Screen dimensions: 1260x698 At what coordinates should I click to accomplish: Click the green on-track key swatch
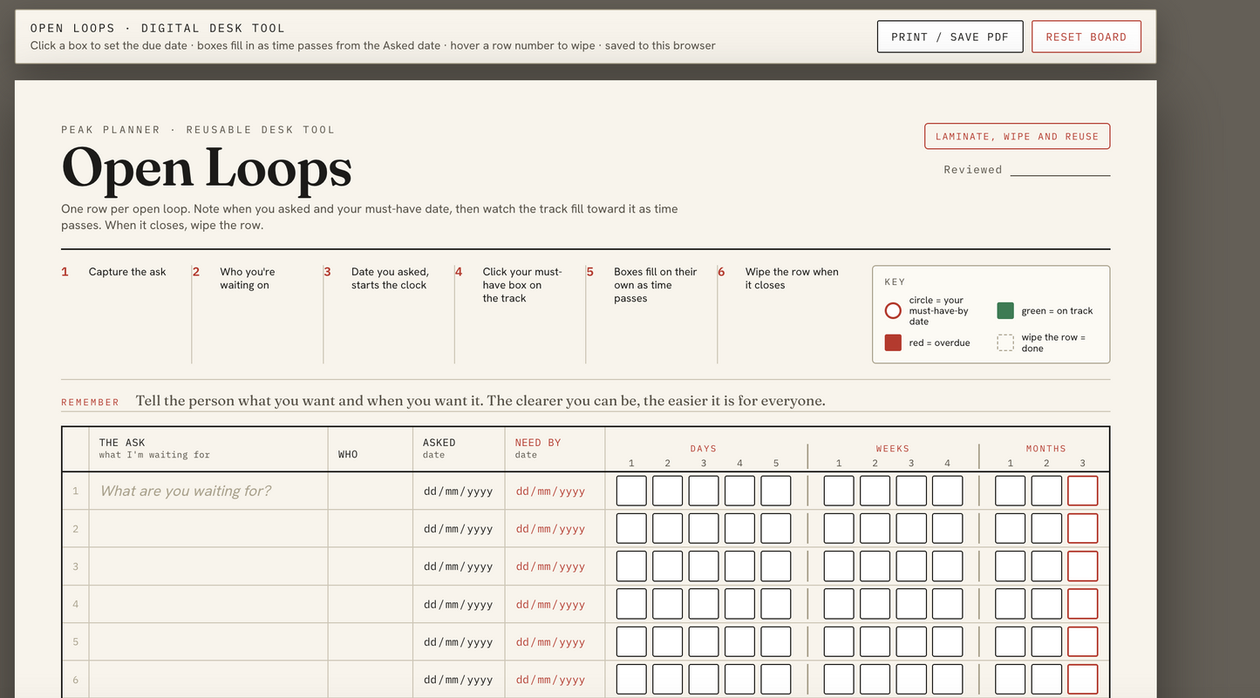point(1005,310)
